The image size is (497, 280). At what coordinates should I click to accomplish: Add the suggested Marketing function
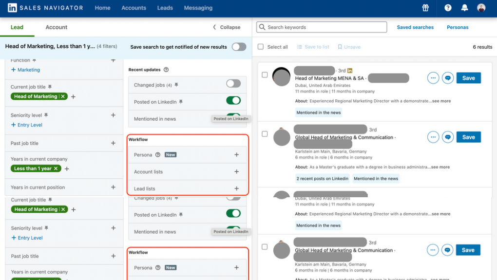[25, 70]
